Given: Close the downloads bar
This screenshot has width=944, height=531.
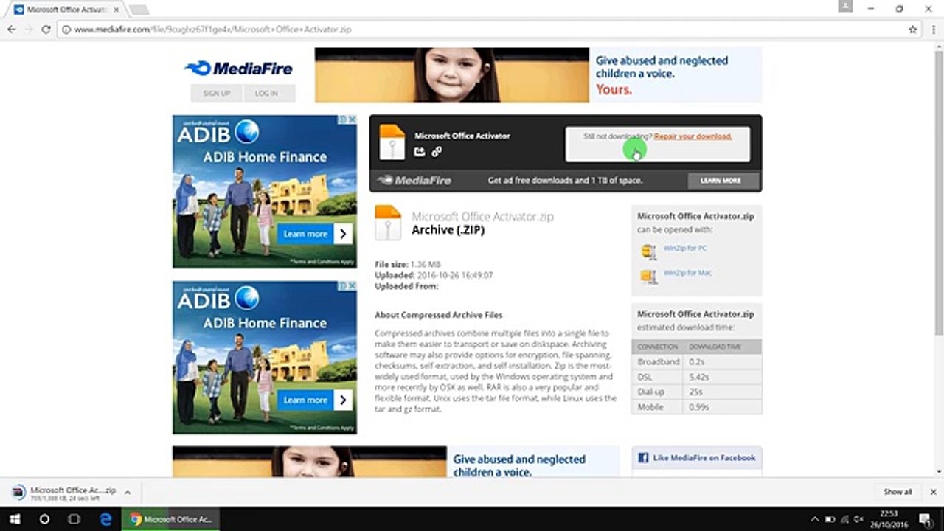Looking at the screenshot, I should click(x=933, y=492).
